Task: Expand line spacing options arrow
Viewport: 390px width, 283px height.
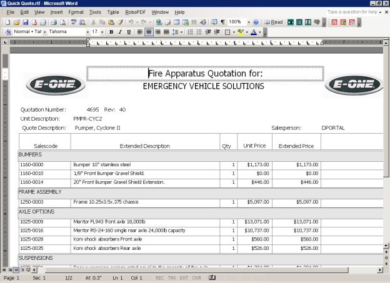Action: click(181, 32)
